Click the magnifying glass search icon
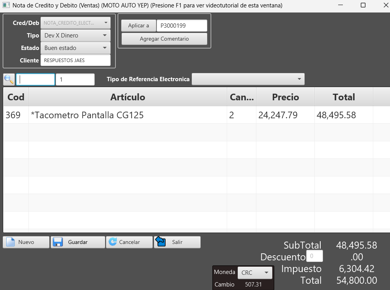Viewport: 390px width, 290px height. pos(9,79)
